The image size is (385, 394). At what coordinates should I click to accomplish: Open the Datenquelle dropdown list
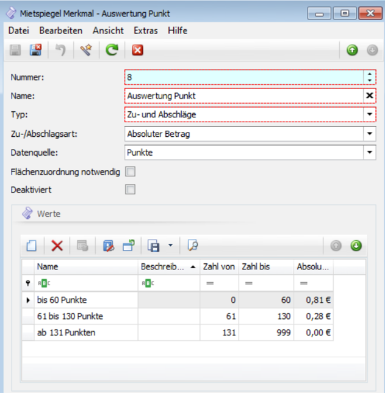pos(369,152)
